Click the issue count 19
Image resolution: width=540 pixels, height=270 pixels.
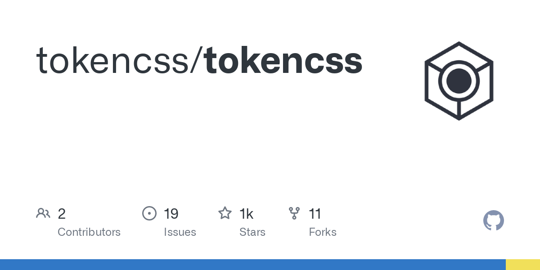171,214
